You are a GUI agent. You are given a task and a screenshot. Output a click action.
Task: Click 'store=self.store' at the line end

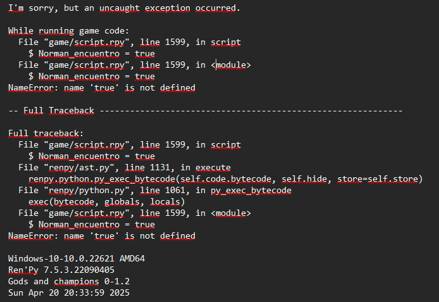(x=378, y=179)
